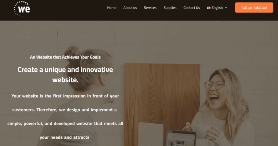Screen dimensions: 278x146
Task: Click the 'Create a unique and innovative website' heading
Action: [65, 74]
